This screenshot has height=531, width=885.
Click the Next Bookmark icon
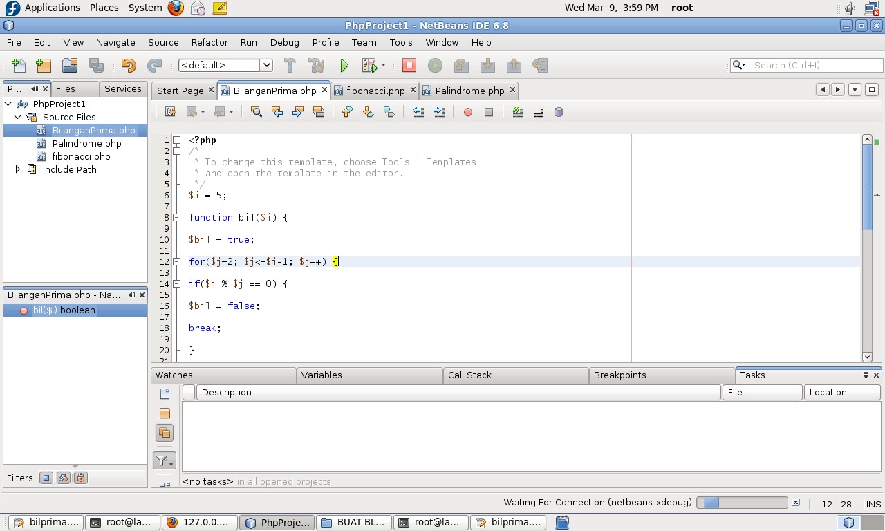(369, 112)
